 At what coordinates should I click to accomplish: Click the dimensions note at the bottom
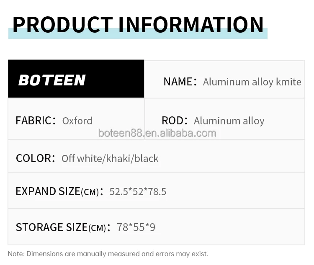click(x=108, y=254)
